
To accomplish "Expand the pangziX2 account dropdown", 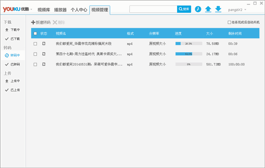I will click(x=237, y=10).
